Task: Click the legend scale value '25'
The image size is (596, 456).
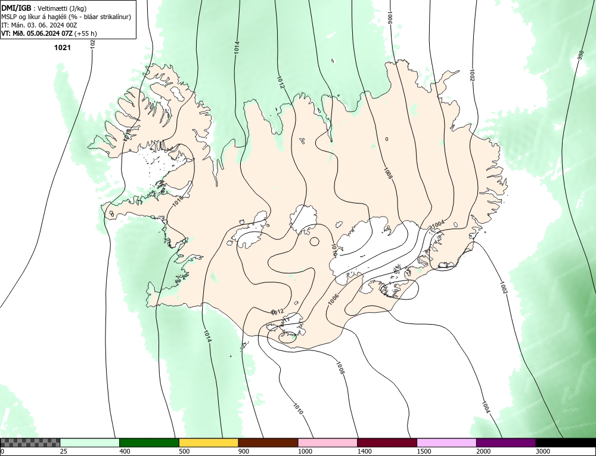Action: click(63, 451)
